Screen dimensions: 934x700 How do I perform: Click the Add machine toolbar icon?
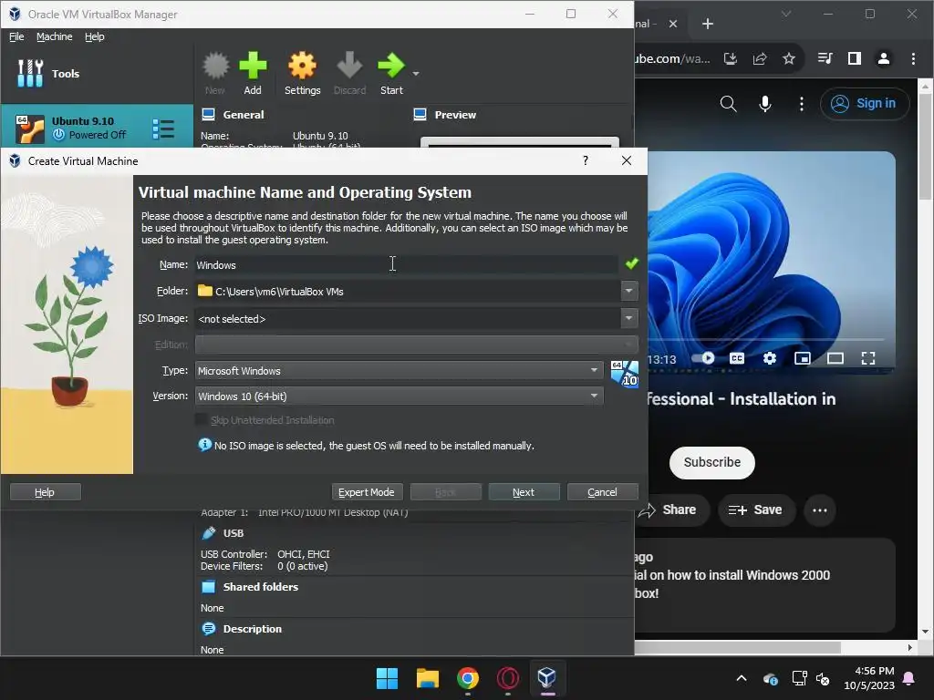coord(253,74)
